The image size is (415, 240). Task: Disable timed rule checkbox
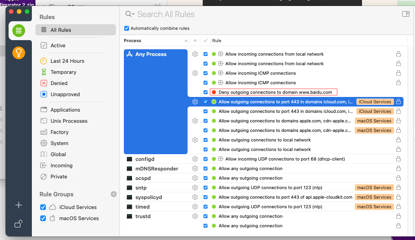206,207
